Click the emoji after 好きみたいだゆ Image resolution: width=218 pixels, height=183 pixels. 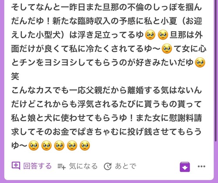tap(200, 63)
